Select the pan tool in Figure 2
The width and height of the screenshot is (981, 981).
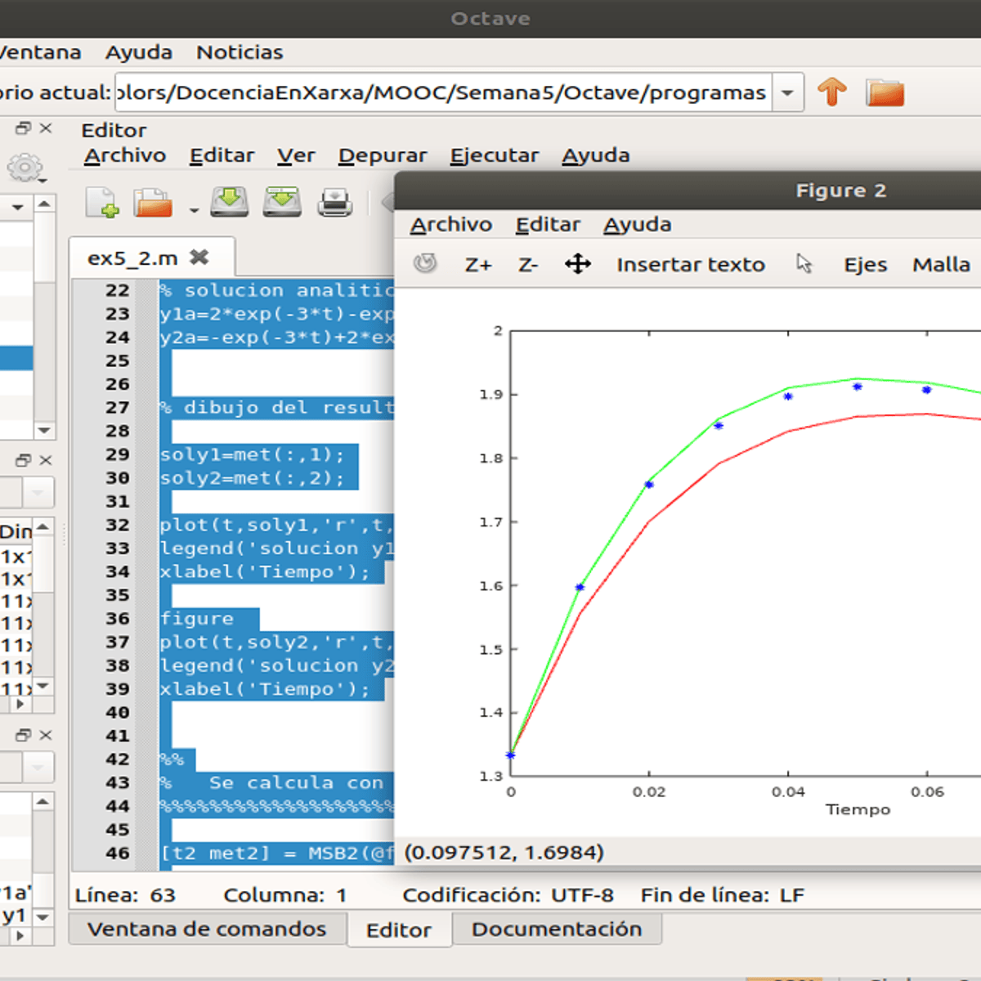(578, 264)
